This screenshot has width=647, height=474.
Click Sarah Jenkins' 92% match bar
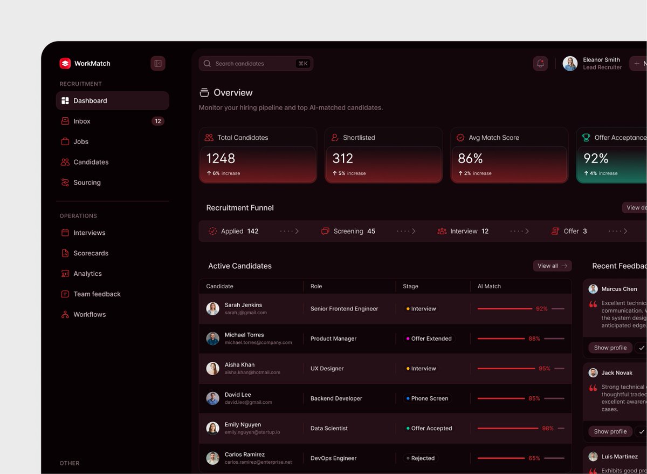[521, 309]
